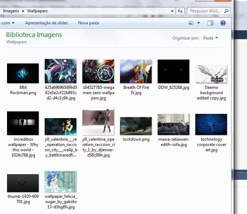Click Imagens in the breadcrumb path
The width and height of the screenshot is (247, 214).
[11, 11]
